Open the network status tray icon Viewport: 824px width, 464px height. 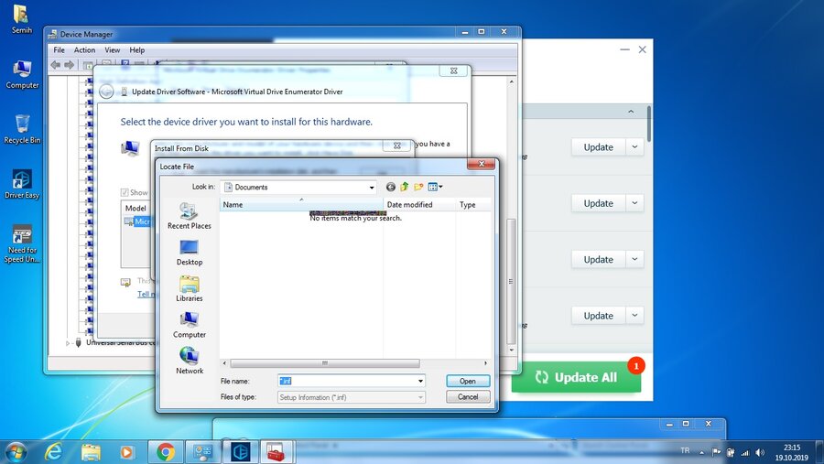[x=745, y=452]
